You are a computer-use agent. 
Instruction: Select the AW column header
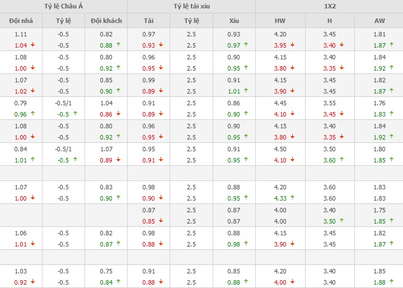379,21
